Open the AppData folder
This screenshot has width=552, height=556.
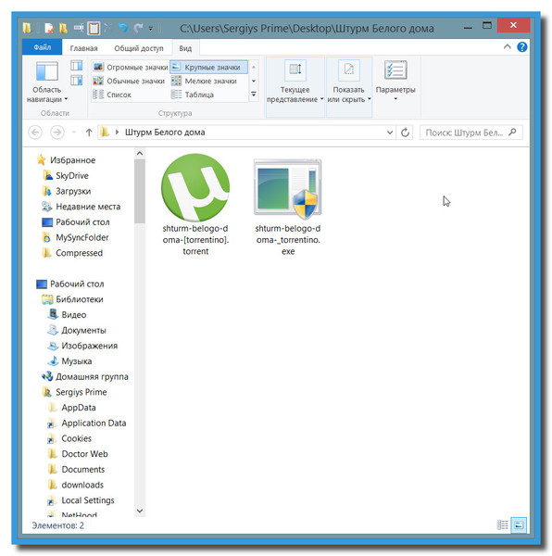(x=72, y=408)
